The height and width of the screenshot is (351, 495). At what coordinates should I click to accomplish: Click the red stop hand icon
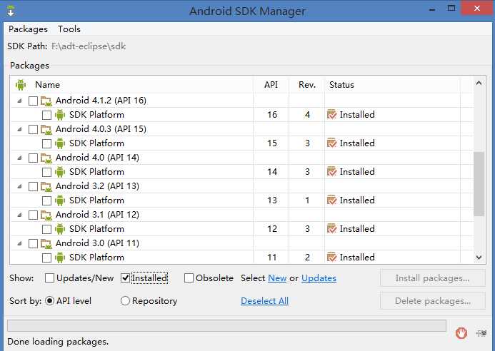pos(461,333)
